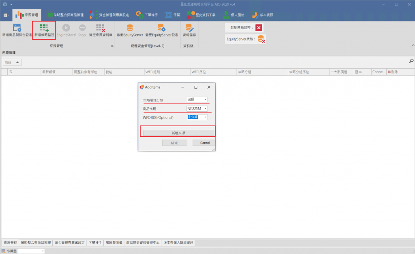Click 新增商品與綜合設定 ribbon icon
The width and height of the screenshot is (415, 254).
point(17,28)
